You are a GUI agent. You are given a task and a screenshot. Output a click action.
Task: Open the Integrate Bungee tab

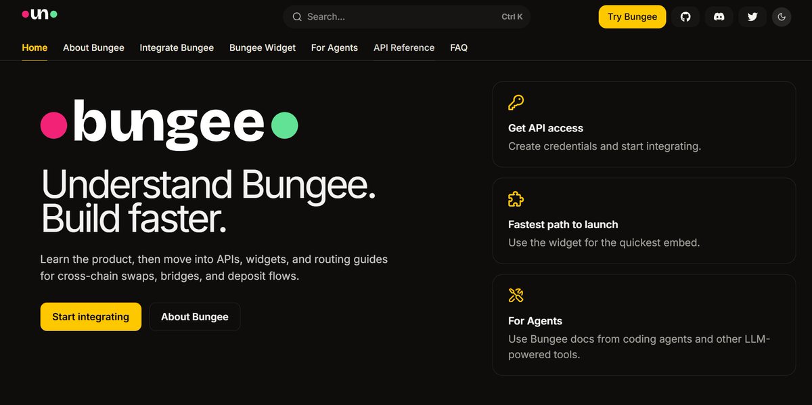177,47
